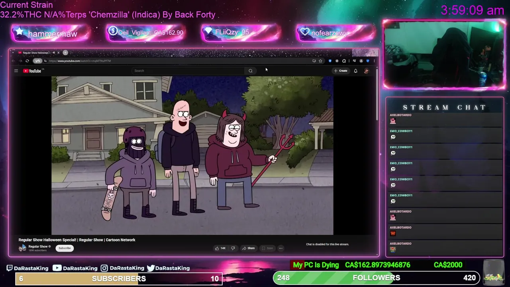Screen dimensions: 510x287
Task: Click the clock showing 3:59:09 am
Action: 473,10
